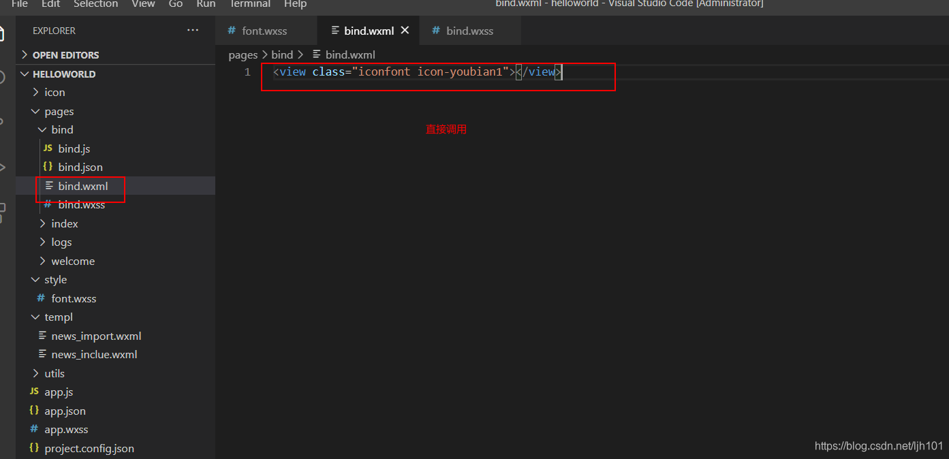The width and height of the screenshot is (949, 459).
Task: Open the Run menu
Action: point(206,3)
